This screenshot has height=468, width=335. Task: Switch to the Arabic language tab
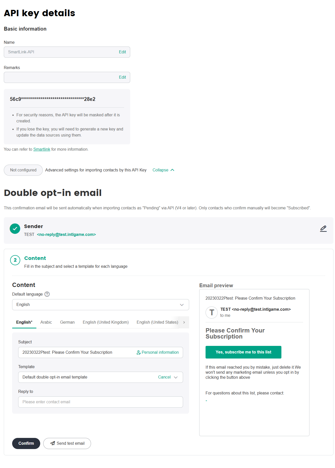click(46, 322)
